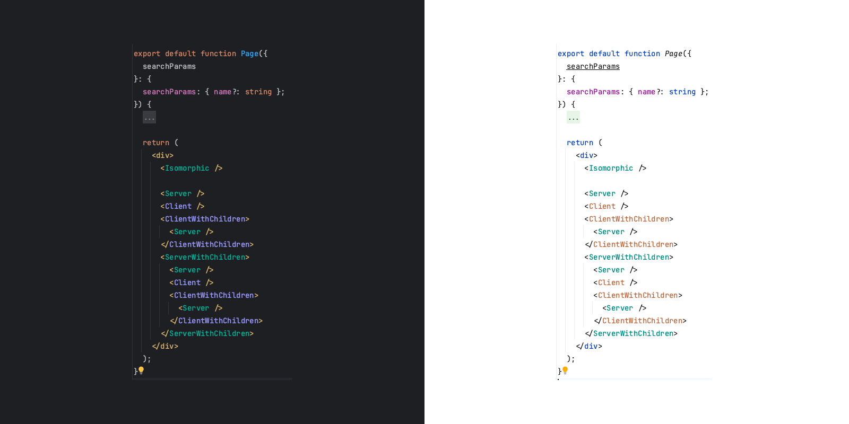Click 'function' keyword in light editor

pyautogui.click(x=642, y=54)
